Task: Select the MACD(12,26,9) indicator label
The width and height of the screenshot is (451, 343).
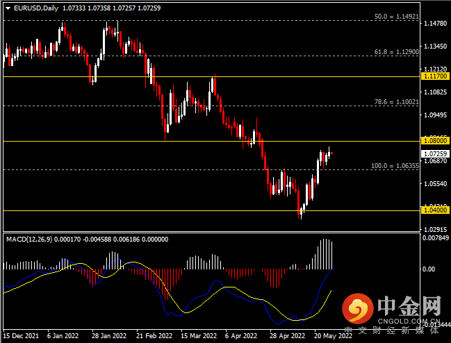Action: coord(29,240)
